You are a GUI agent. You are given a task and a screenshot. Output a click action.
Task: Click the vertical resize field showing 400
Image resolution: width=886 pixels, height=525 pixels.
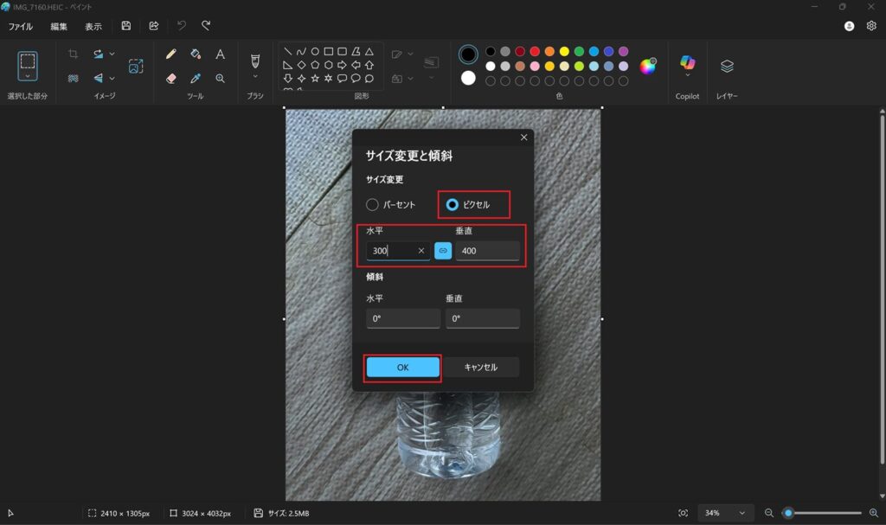click(488, 251)
